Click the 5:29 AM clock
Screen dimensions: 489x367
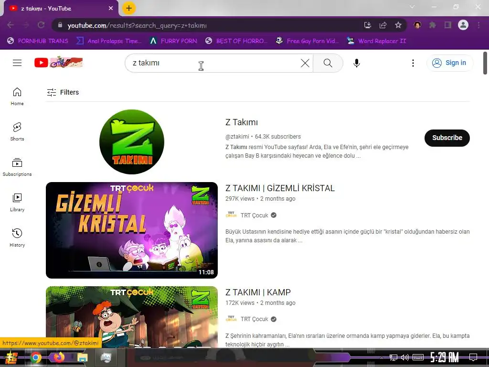click(x=445, y=357)
